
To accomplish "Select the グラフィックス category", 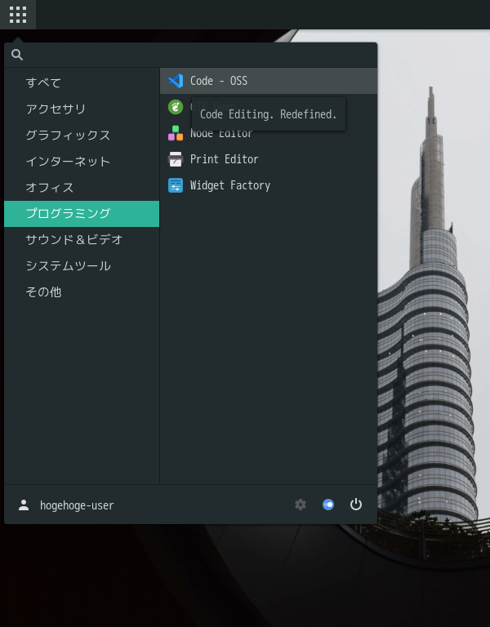I will tap(82, 136).
